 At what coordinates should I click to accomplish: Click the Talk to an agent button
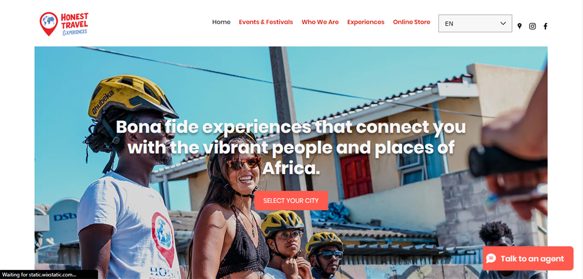pos(528,259)
